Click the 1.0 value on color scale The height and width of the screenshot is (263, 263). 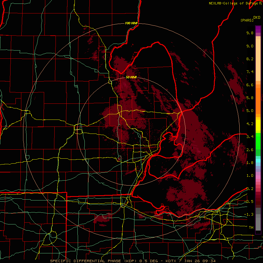point(250,176)
